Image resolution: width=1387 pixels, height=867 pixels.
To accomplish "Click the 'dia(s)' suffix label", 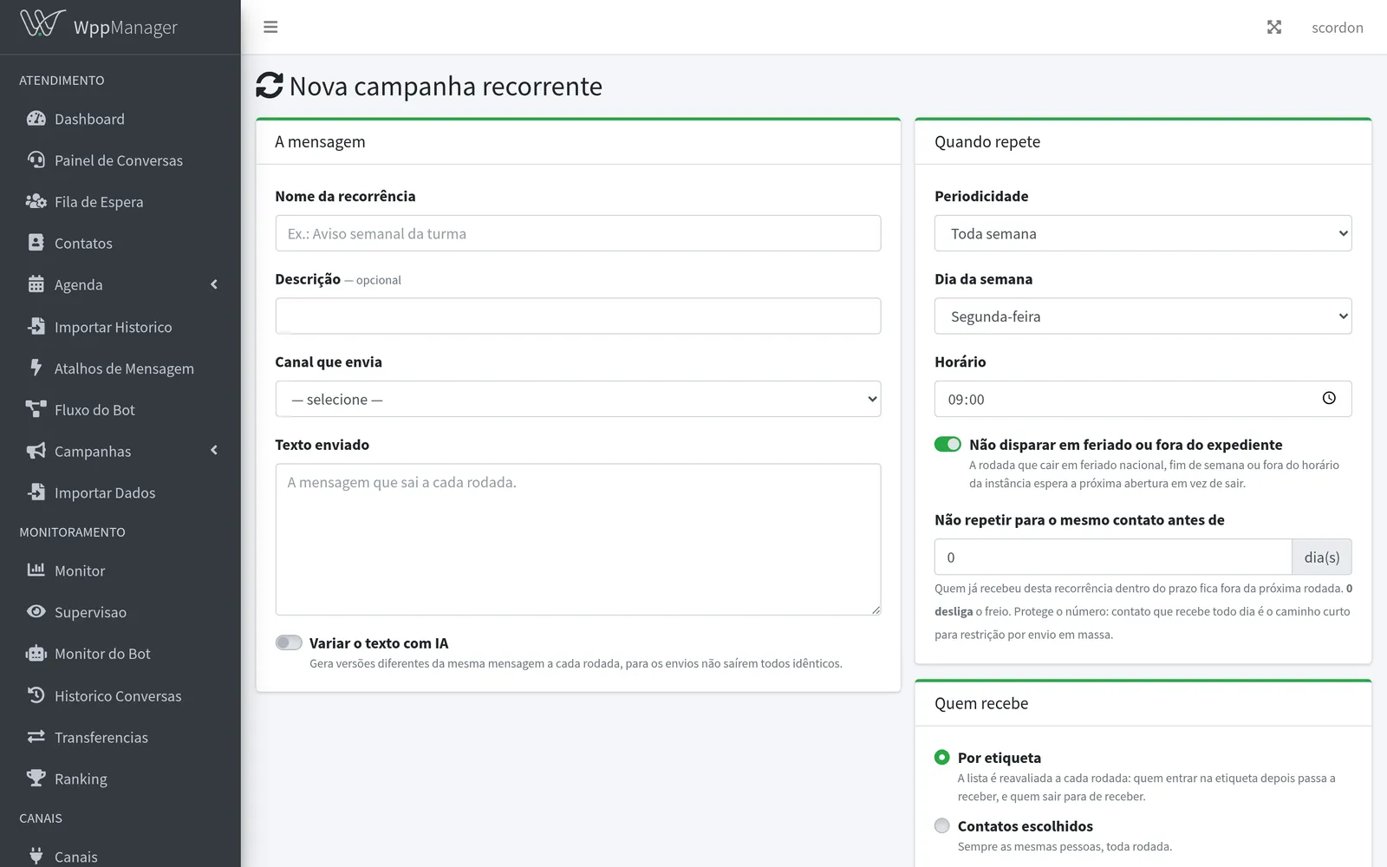I will [x=1321, y=557].
